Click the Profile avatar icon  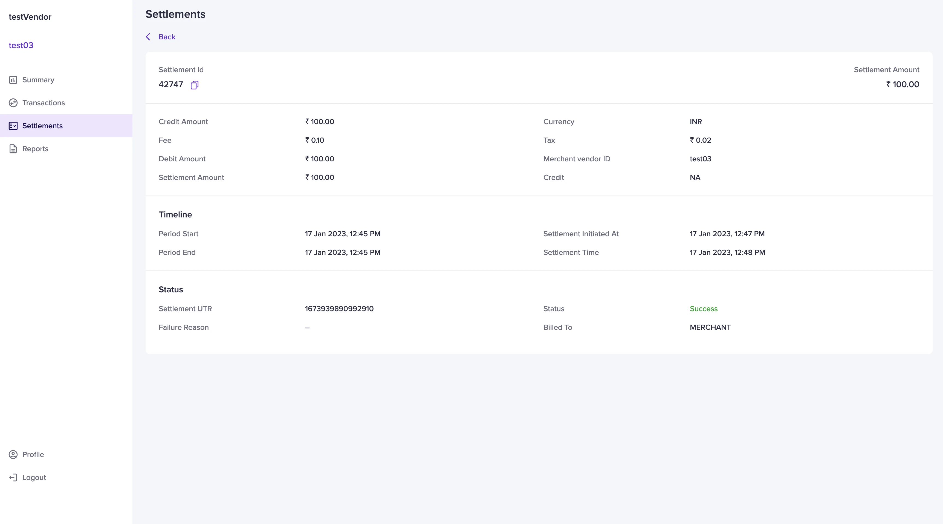13,455
